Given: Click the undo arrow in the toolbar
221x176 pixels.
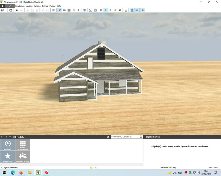Looking at the screenshot, I should coord(17,10).
